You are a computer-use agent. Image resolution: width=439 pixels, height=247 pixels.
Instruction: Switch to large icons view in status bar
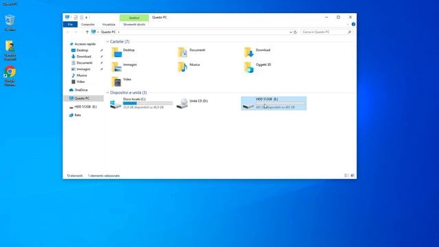(353, 176)
